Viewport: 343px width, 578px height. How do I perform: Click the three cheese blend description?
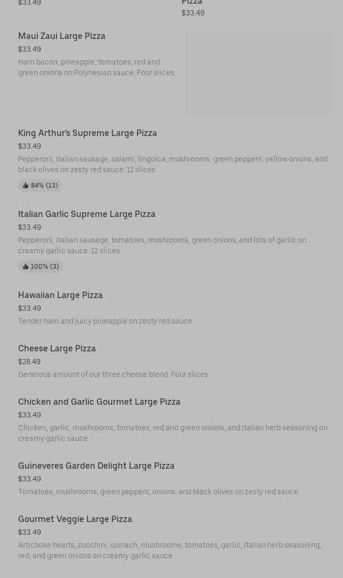[x=113, y=374]
